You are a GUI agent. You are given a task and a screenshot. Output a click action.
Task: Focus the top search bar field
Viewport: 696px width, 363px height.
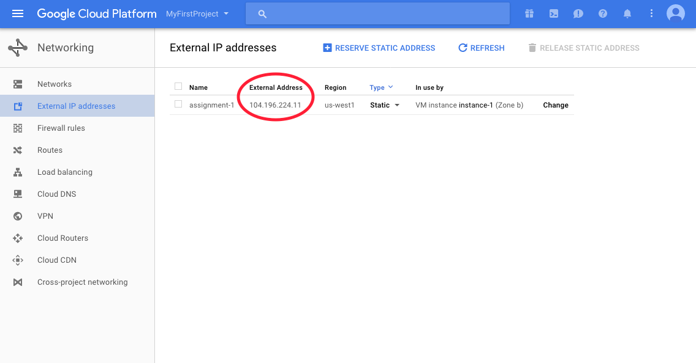pos(377,13)
